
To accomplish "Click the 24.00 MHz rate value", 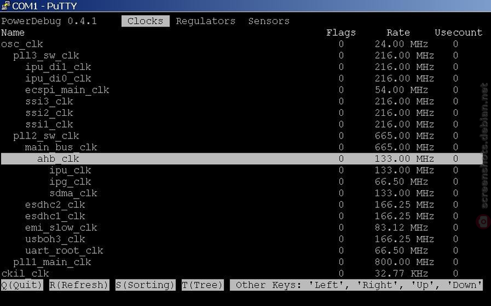I will click(x=401, y=44).
